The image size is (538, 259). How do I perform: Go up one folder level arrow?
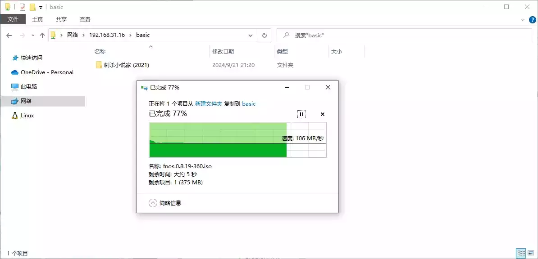click(x=42, y=35)
